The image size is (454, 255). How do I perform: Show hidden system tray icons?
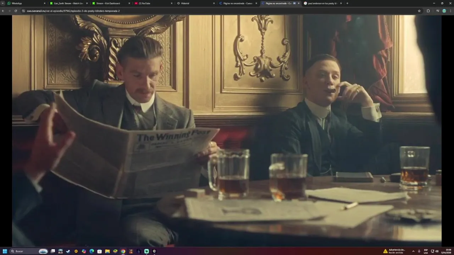pos(413,251)
